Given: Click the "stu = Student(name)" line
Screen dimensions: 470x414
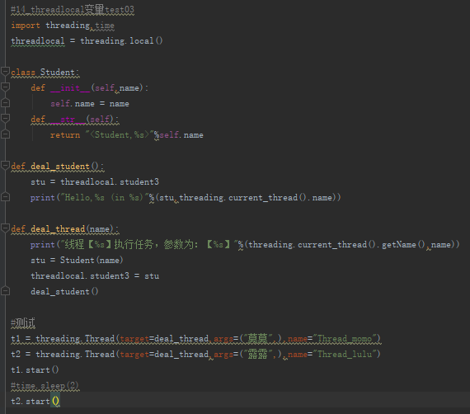Looking at the screenshot, I should click(x=77, y=261).
